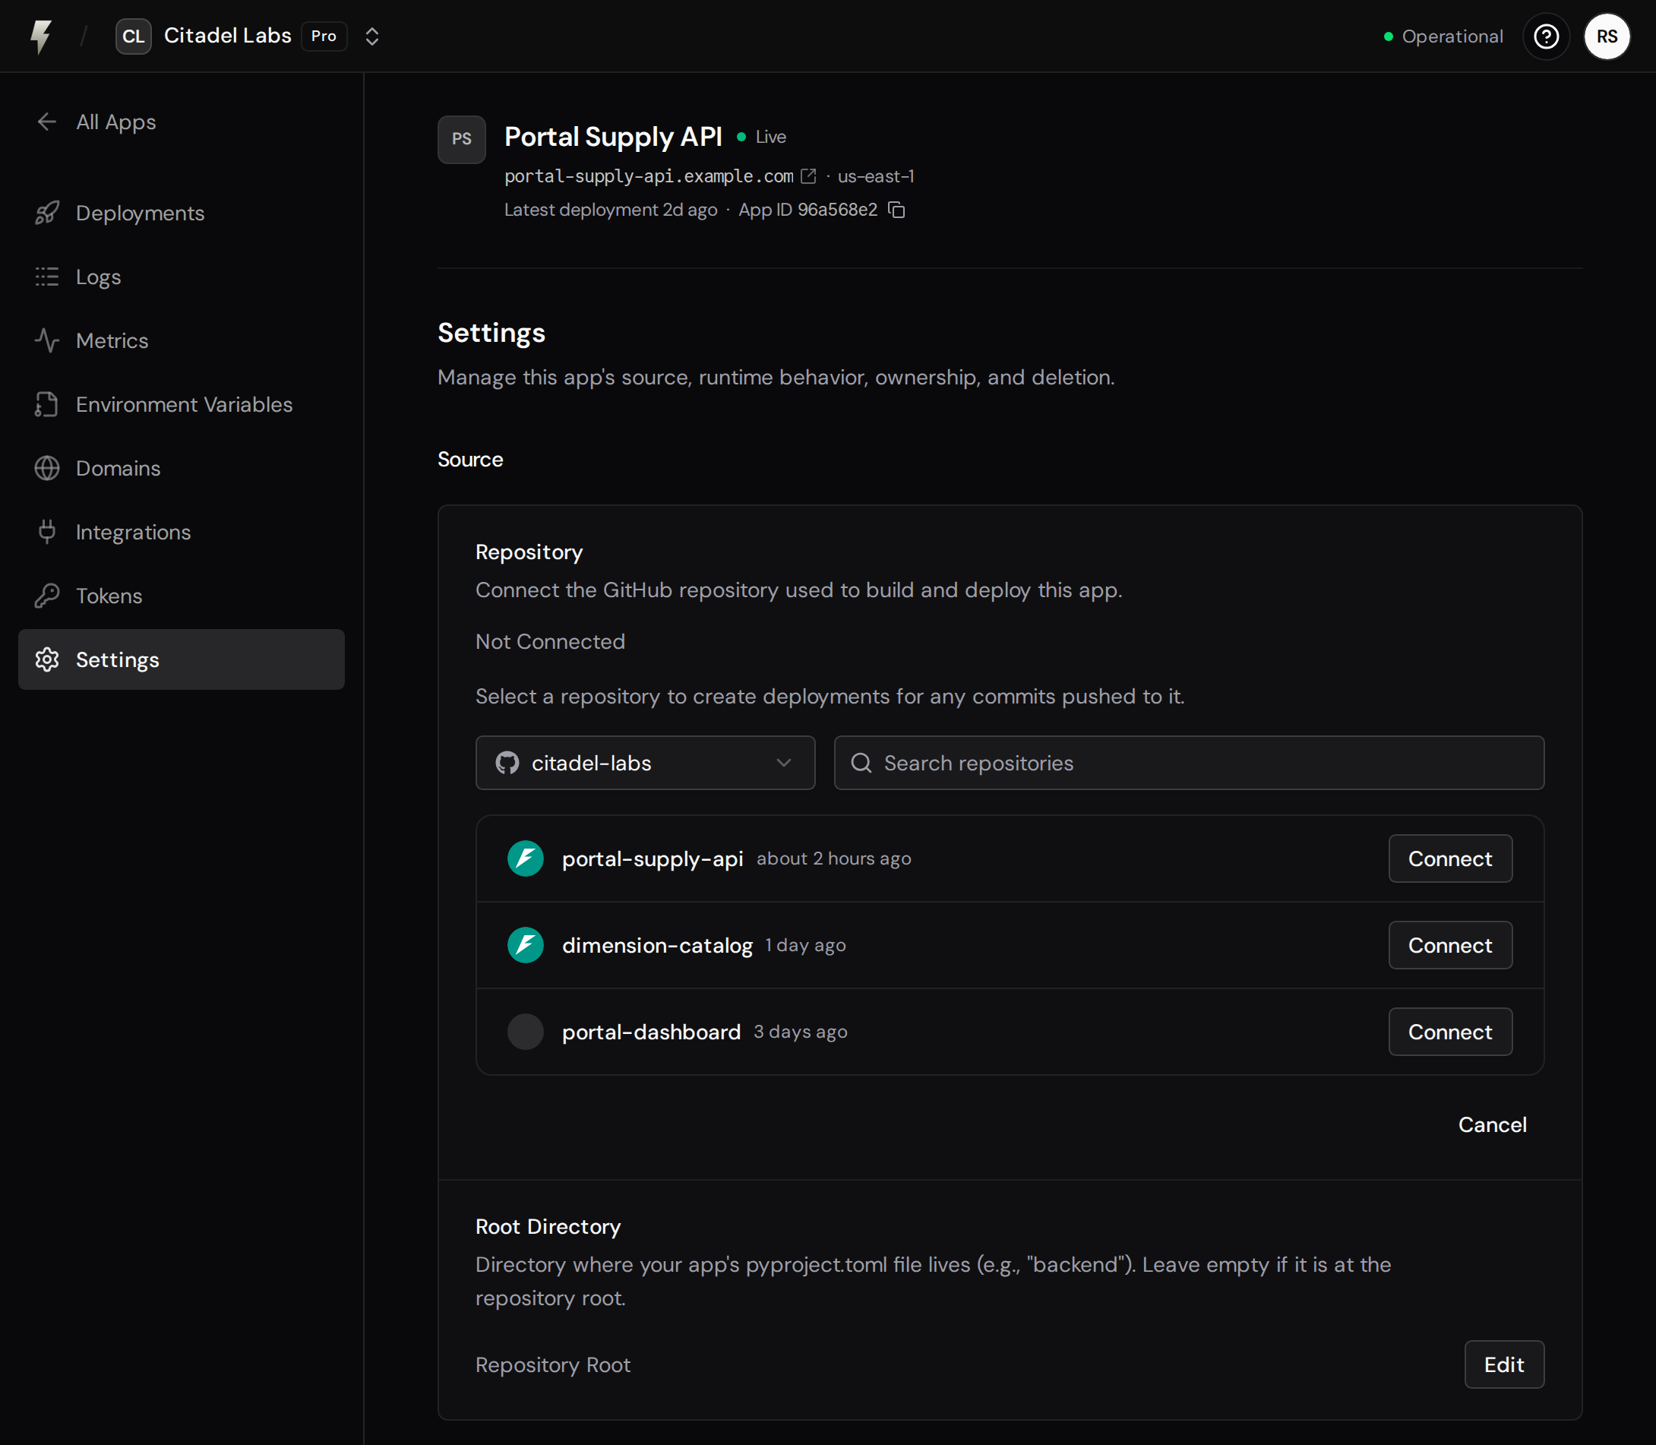Click the Settings gear icon
The image size is (1656, 1445).
coord(47,659)
